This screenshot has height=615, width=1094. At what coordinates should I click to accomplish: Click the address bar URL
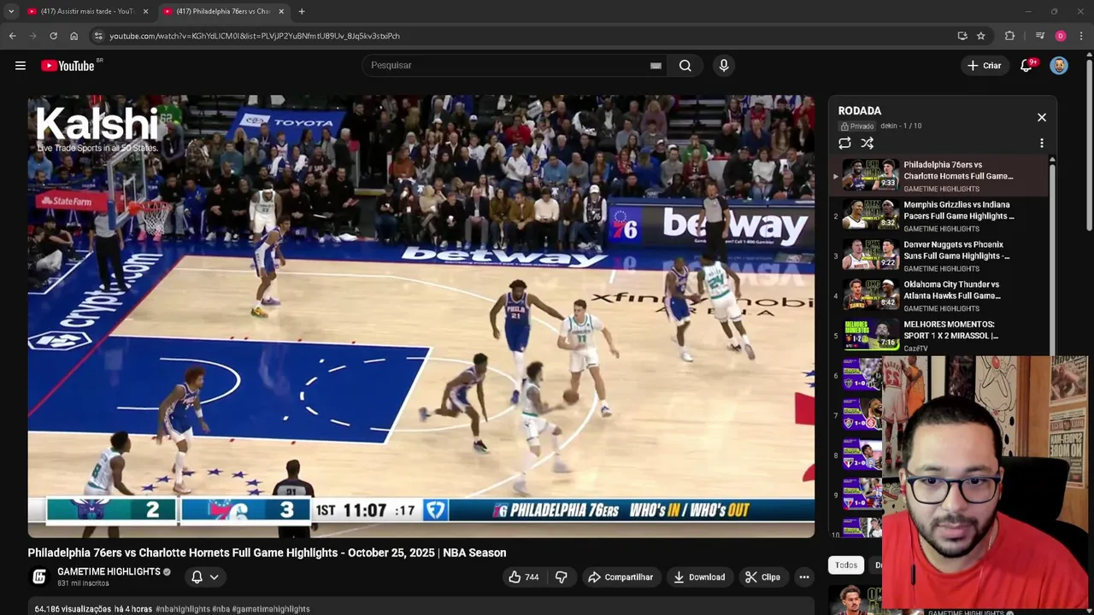coord(255,36)
